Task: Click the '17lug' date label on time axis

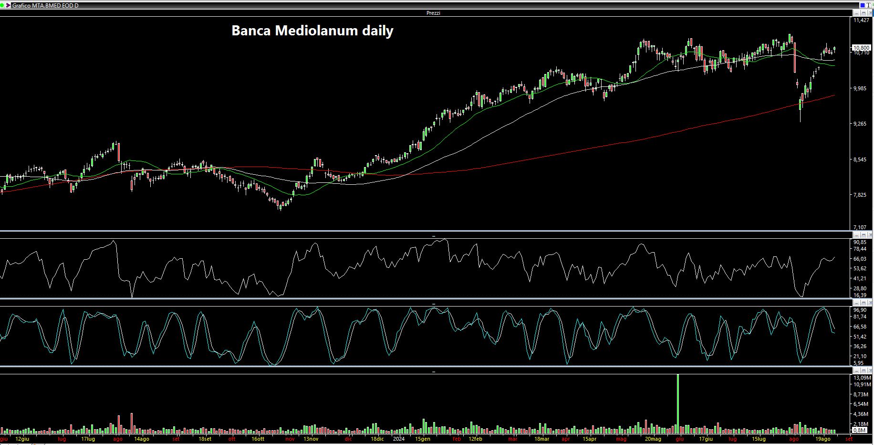Action: [88, 439]
